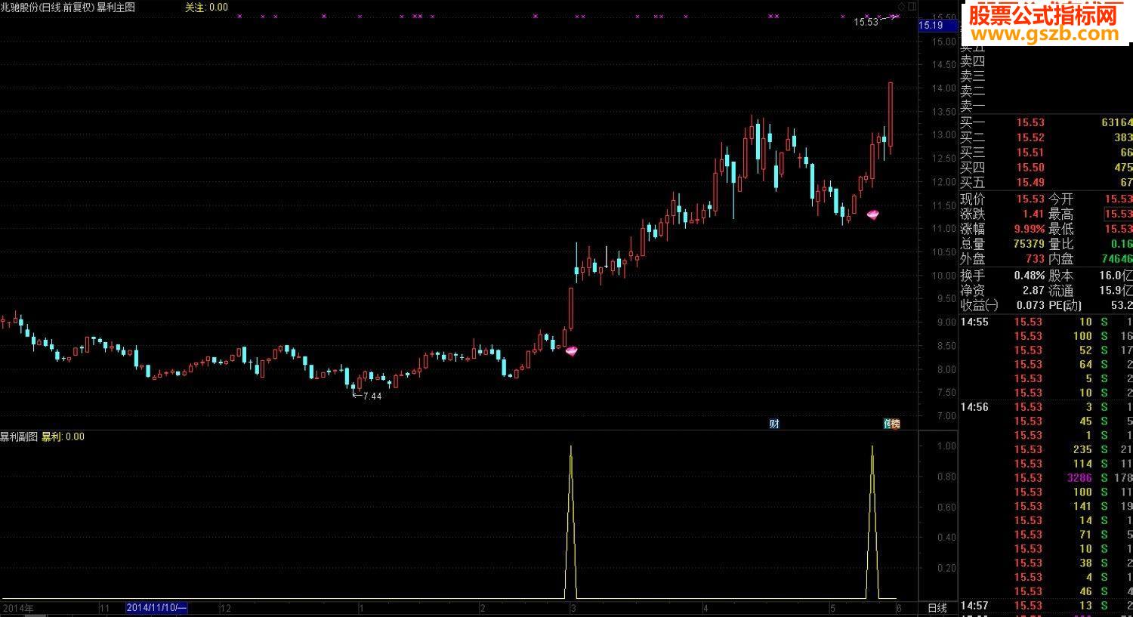Click the 最低 label

tap(1060, 229)
